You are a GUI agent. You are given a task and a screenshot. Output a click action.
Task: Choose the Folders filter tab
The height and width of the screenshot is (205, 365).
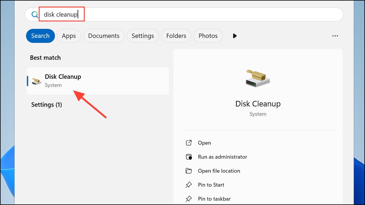click(176, 36)
